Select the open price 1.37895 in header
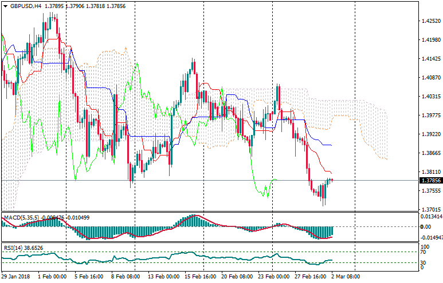Image resolution: width=443 pixels, height=283 pixels. 55,6
